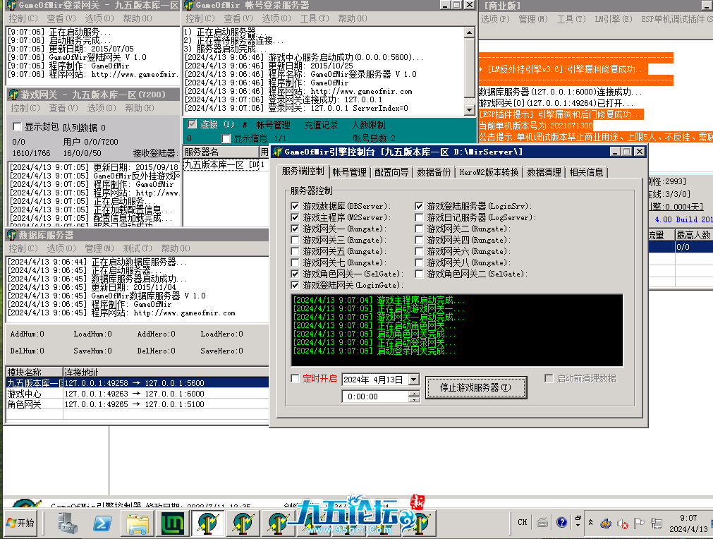Toggle 游戏登陆服务器 (LoginSrv) checkbox

click(x=419, y=207)
